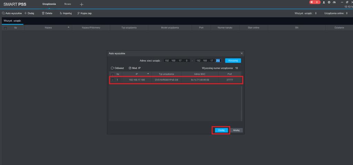Click the Wszyst. urządz. counter at top right
The width and height of the screenshot is (353, 165).
click(305, 13)
